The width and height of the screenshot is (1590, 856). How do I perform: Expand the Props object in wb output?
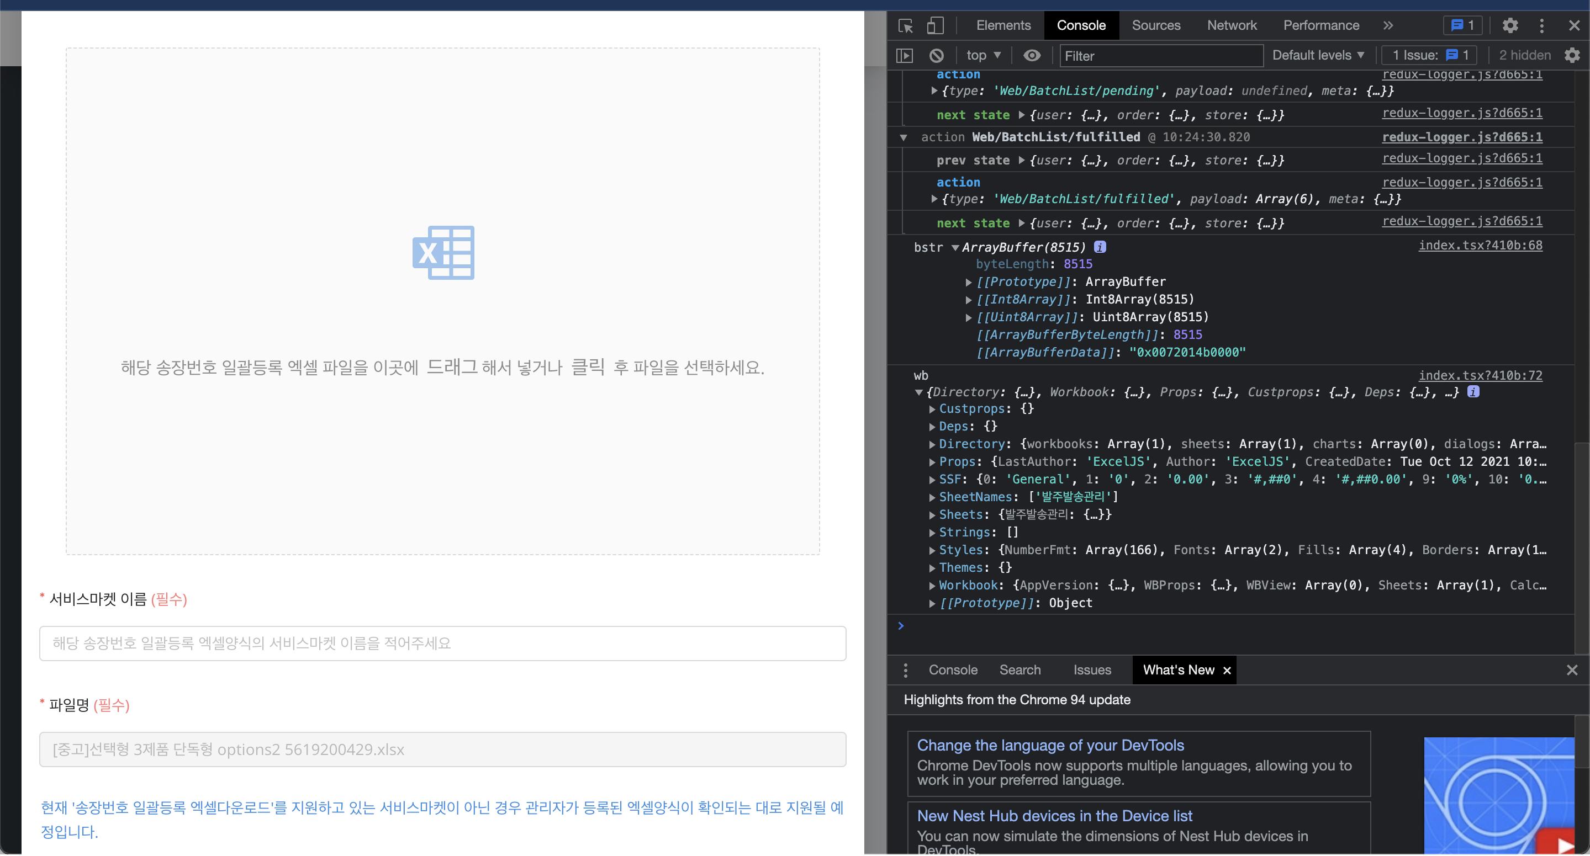click(932, 461)
